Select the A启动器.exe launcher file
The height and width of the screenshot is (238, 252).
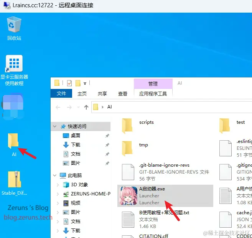click(x=165, y=196)
